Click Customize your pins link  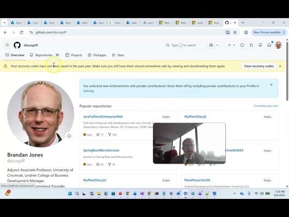(266, 106)
